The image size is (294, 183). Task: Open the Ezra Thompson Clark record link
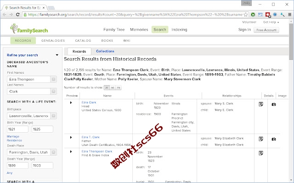click(97, 151)
